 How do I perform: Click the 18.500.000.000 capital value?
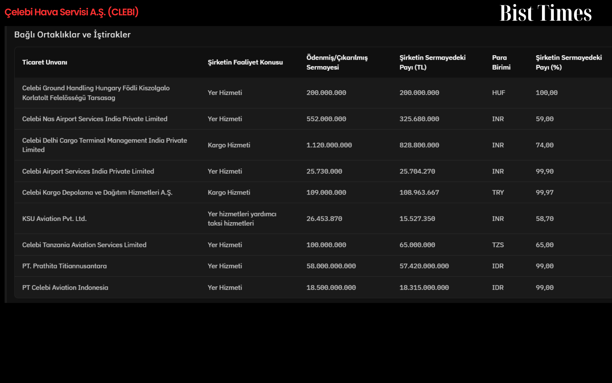pyautogui.click(x=331, y=288)
